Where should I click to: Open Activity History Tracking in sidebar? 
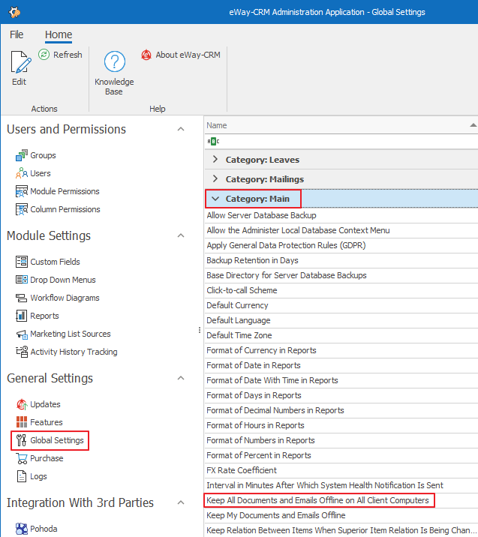(x=74, y=352)
